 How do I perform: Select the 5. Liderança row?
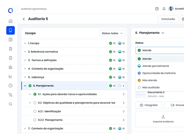74,77
